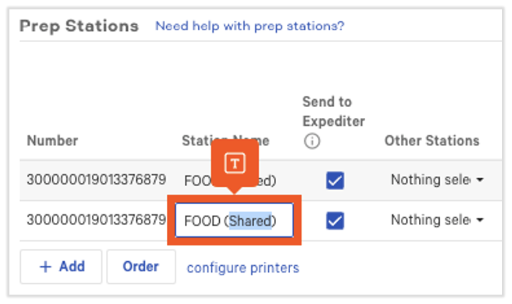Click the Other Stations column header
This screenshot has width=512, height=304.
432,141
